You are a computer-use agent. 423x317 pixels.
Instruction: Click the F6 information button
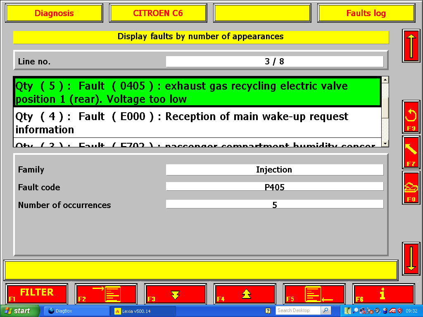(383, 294)
